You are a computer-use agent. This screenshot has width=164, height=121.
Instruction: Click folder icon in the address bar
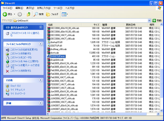pos(15,21)
